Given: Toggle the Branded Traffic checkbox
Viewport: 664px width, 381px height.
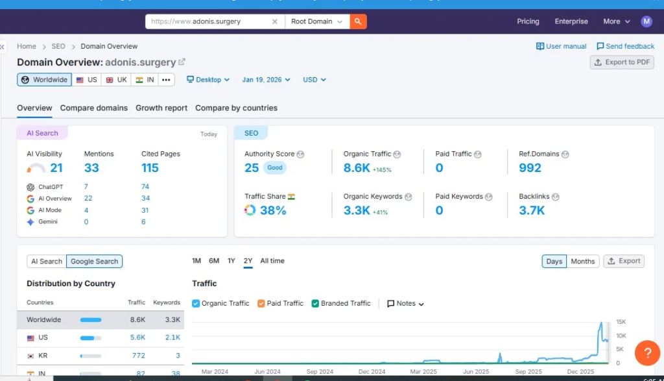Looking at the screenshot, I should tap(315, 303).
